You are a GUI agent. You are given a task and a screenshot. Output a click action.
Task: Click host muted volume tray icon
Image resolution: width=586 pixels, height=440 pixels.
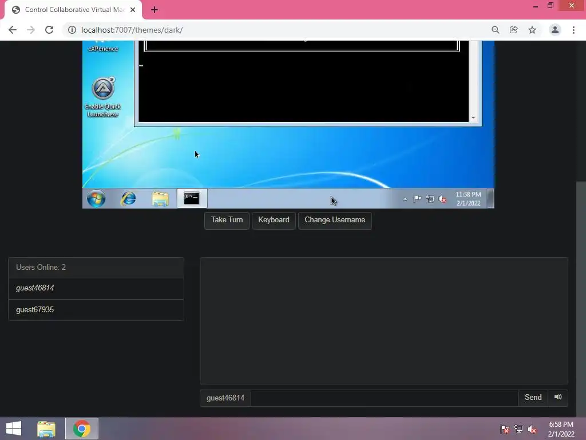pos(532,429)
